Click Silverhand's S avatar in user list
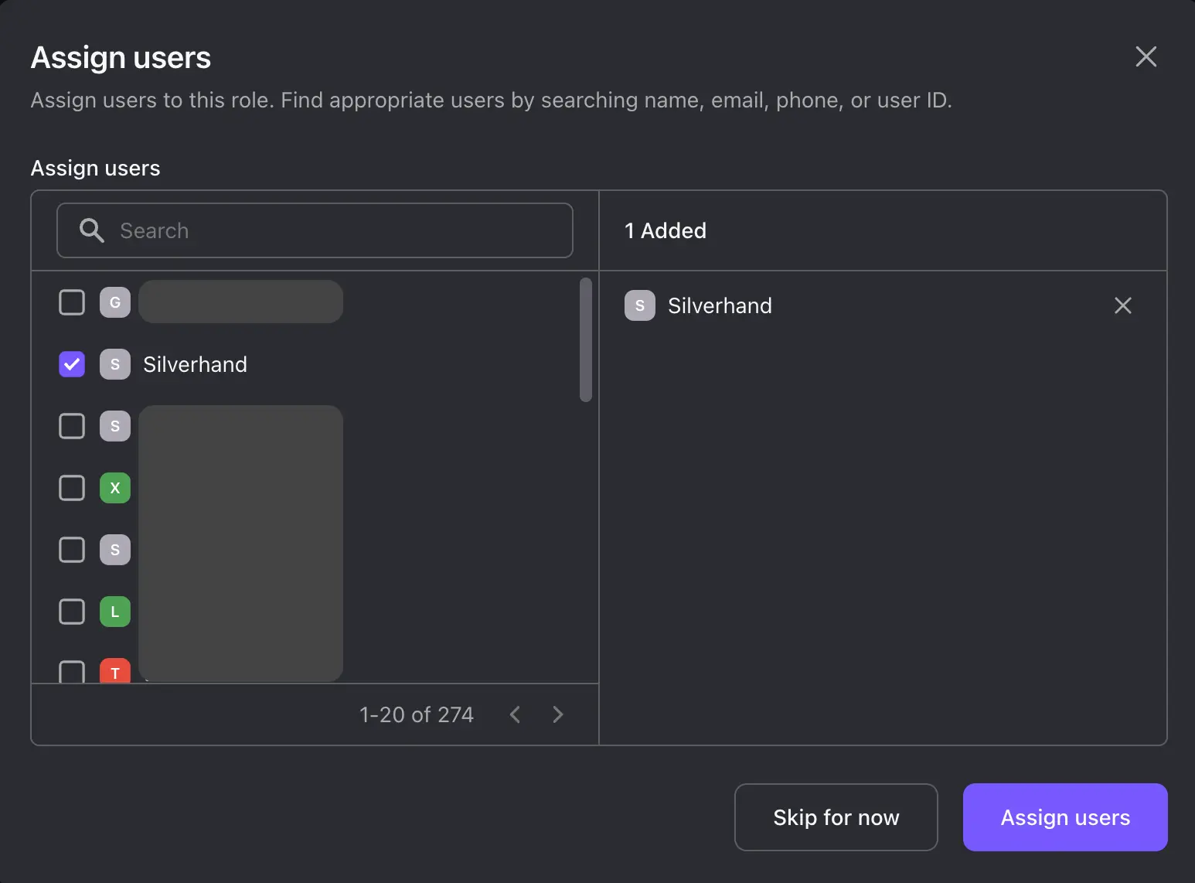This screenshot has width=1195, height=883. pyautogui.click(x=115, y=364)
